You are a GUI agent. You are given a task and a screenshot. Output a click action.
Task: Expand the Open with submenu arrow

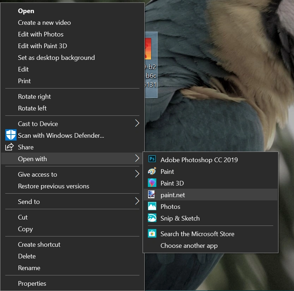(137, 158)
